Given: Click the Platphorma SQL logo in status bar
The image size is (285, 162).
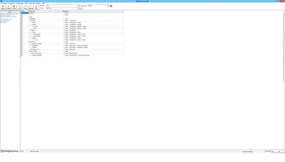Looking at the screenshot, I should 12,151.
